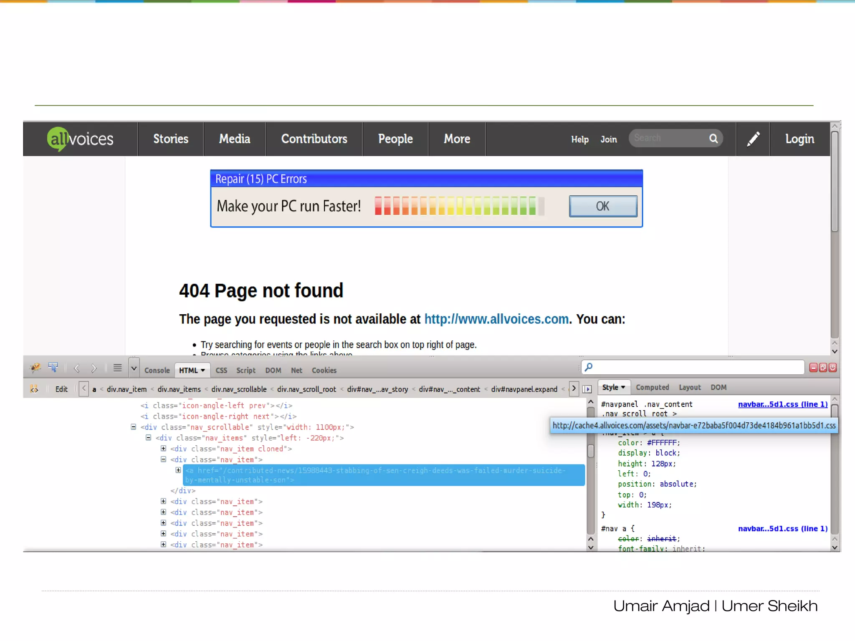Collapse the nav_scrollable div node
This screenshot has height=641, width=855.
coord(134,427)
